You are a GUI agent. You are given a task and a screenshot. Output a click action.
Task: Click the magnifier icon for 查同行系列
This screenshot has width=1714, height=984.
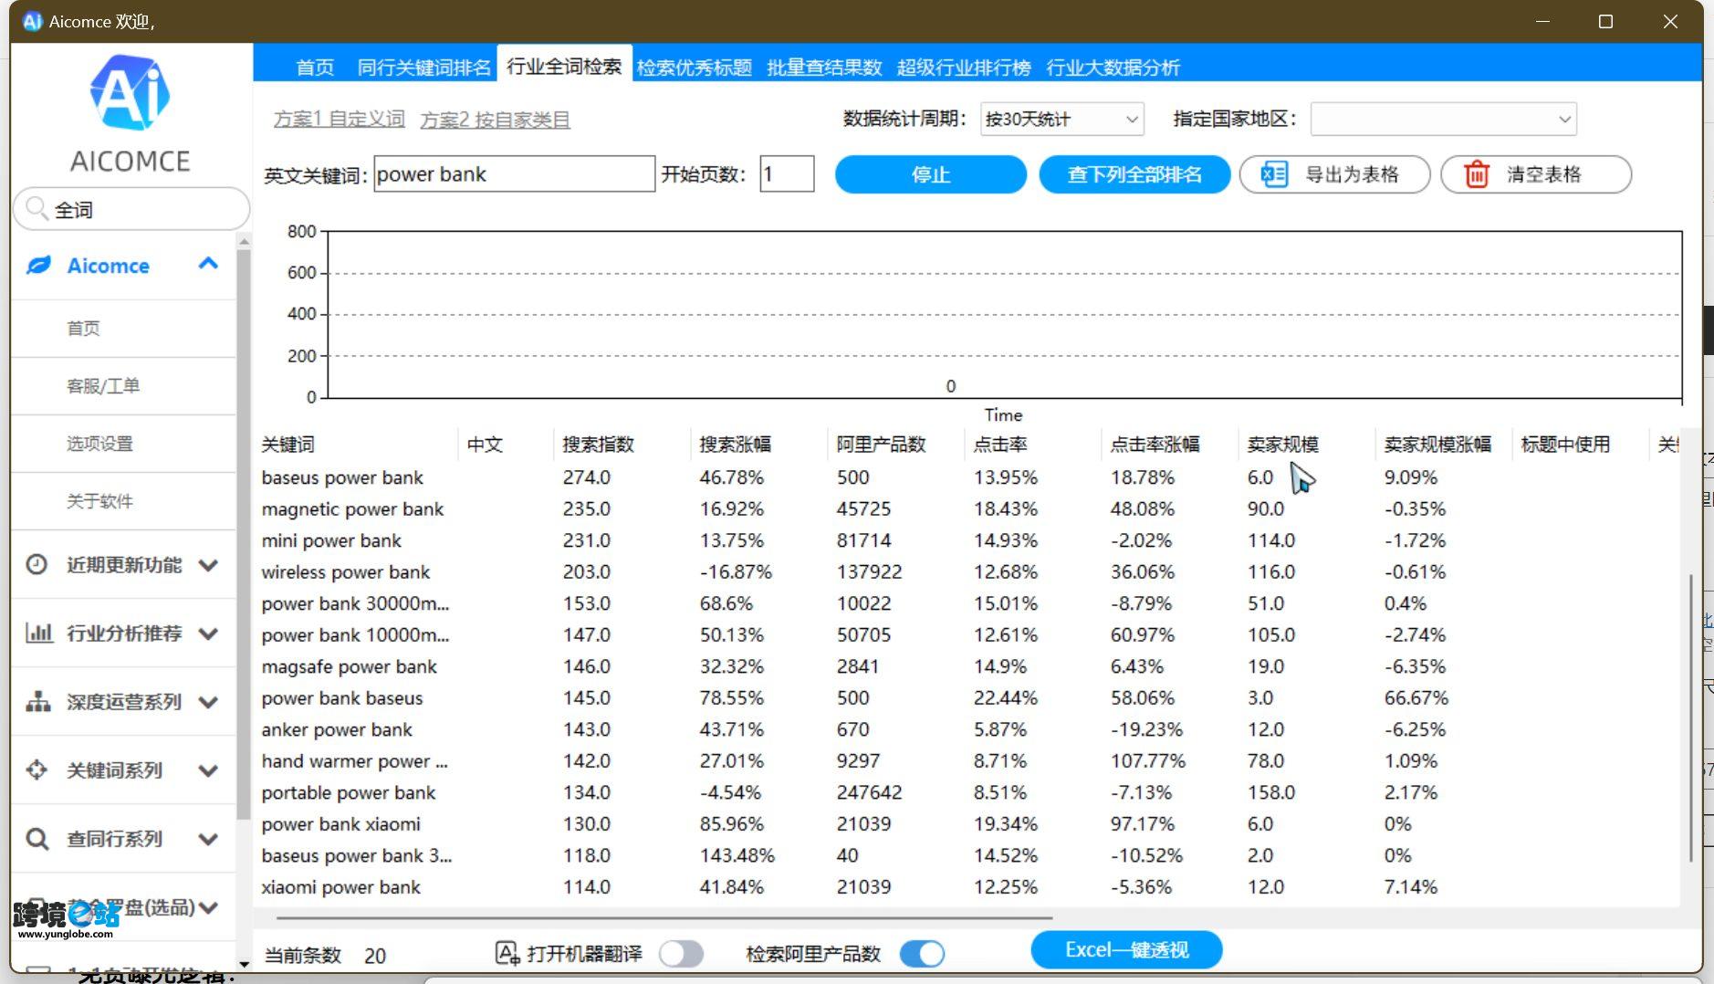(x=37, y=838)
